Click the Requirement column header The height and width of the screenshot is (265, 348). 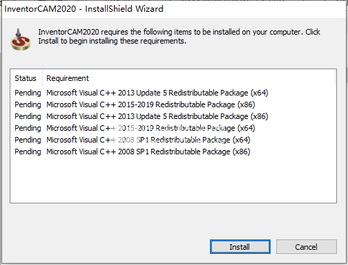[68, 78]
